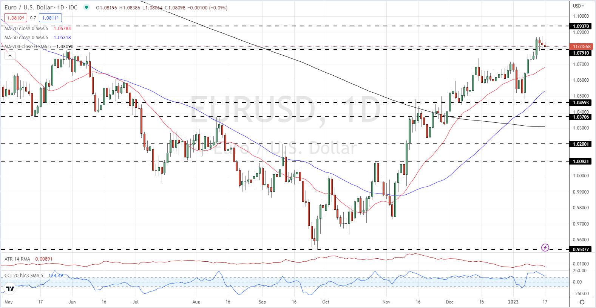Click CCI value 124.49
Image resolution: width=596 pixels, height=308 pixels.
coord(56,276)
